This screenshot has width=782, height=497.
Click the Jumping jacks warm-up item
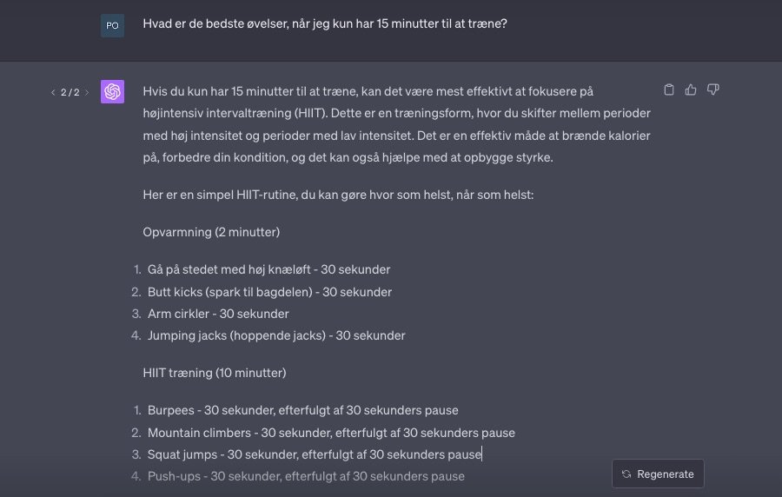click(x=276, y=335)
